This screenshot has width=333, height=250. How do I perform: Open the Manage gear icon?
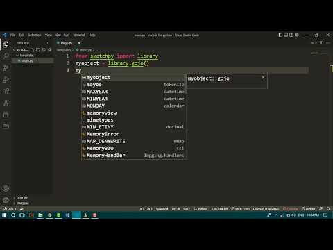(x=6, y=200)
